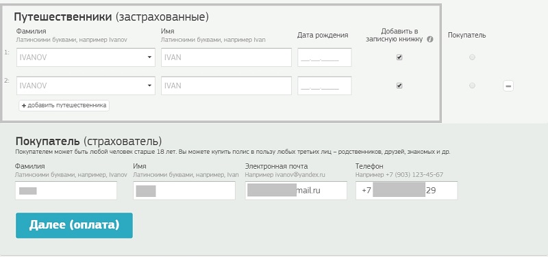Click the Далее (оплата) button
This screenshot has width=548, height=257.
click(x=74, y=226)
